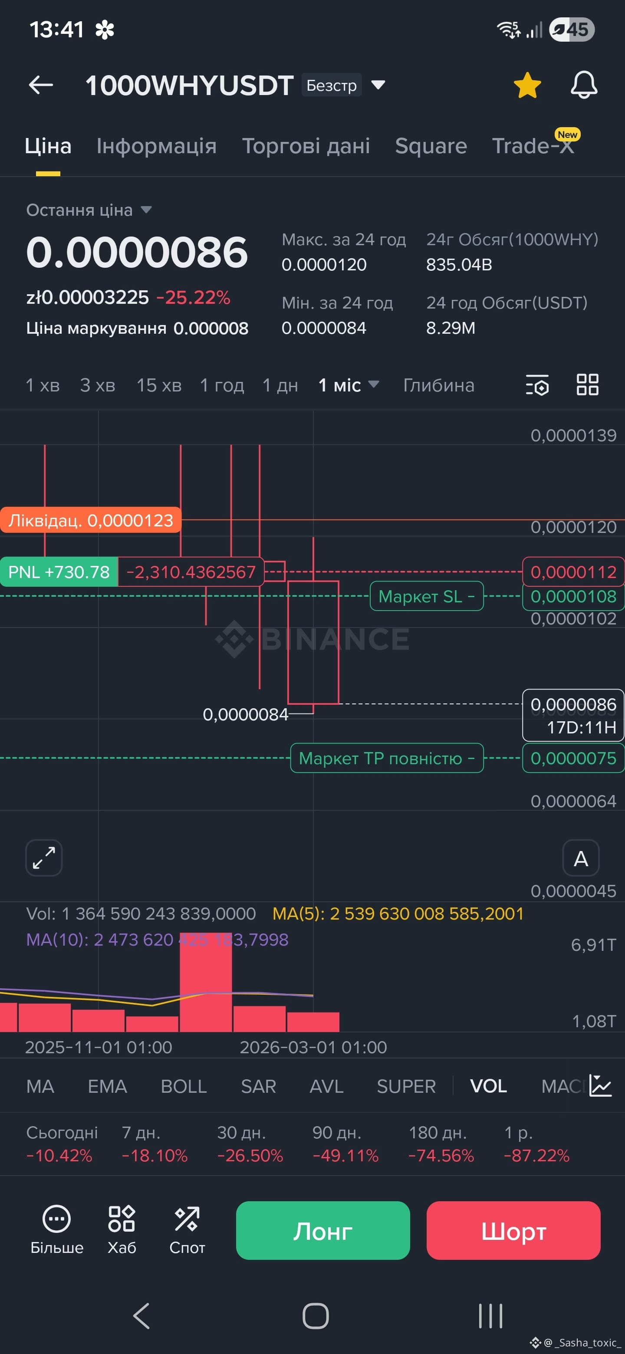Switch to the Торгові дані tab
Viewport: 625px width, 1354px height.
tap(306, 146)
